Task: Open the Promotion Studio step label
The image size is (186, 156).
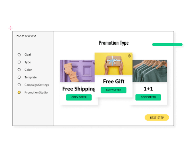Action: 36,92
